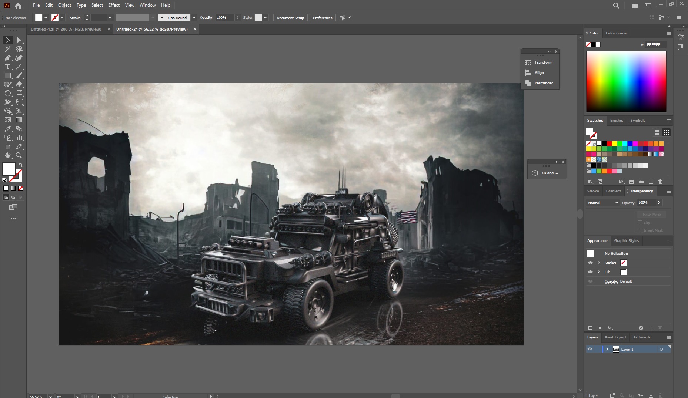The height and width of the screenshot is (398, 688).
Task: Pick a color from the spectrum picker
Action: click(x=626, y=81)
